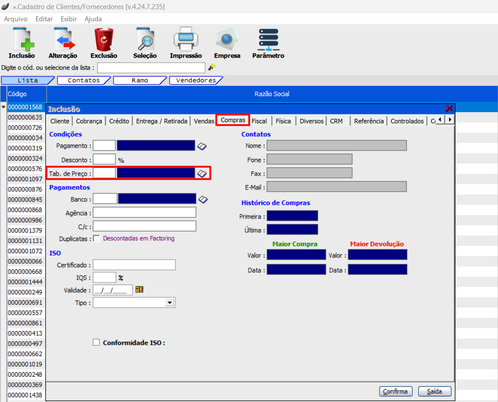Open the Empresa toolbar icon
Screen dimensions: 498x402
tap(227, 40)
